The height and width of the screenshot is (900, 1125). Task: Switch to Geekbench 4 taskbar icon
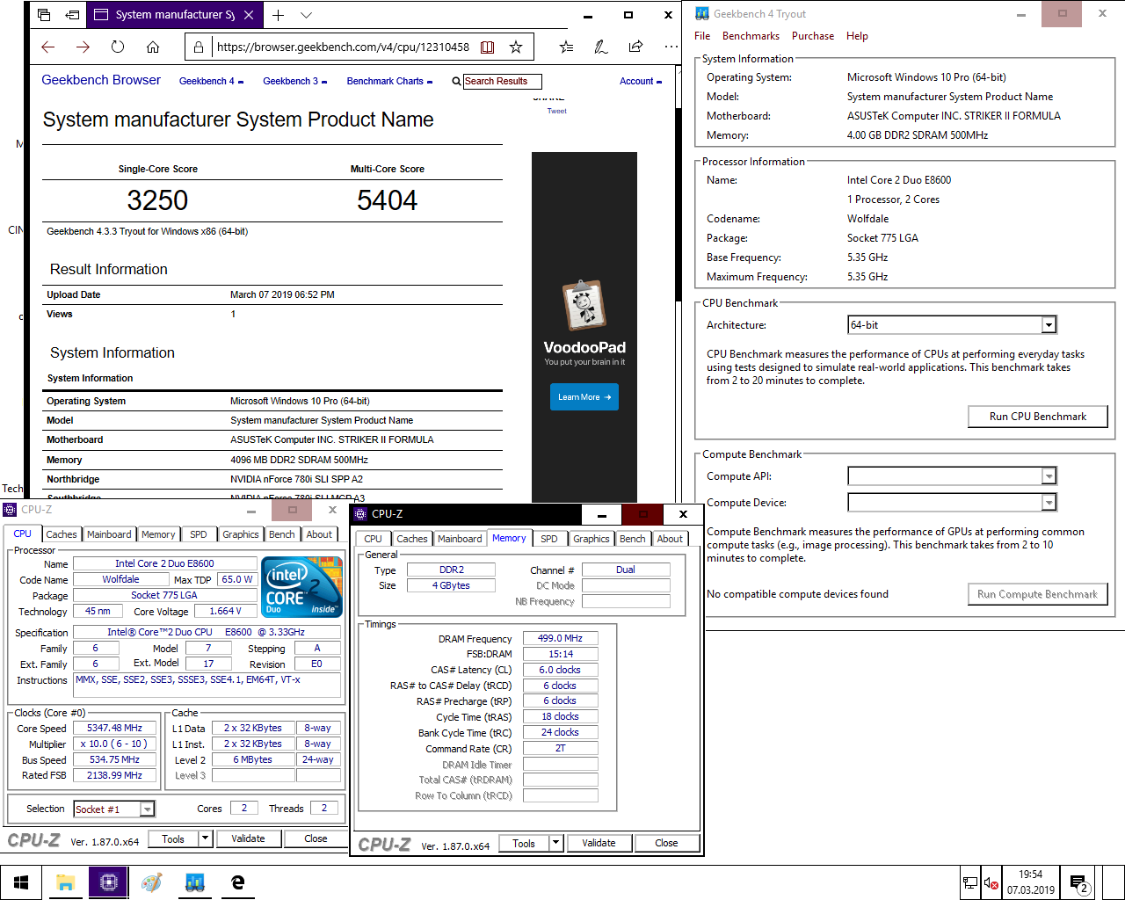(194, 882)
